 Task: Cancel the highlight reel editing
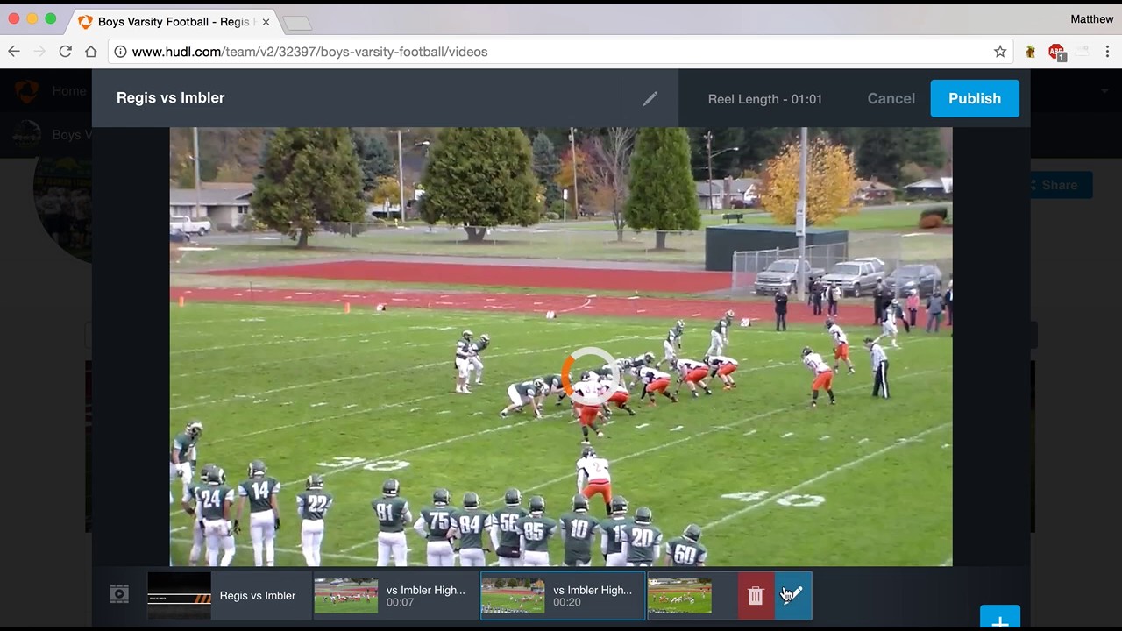[891, 98]
